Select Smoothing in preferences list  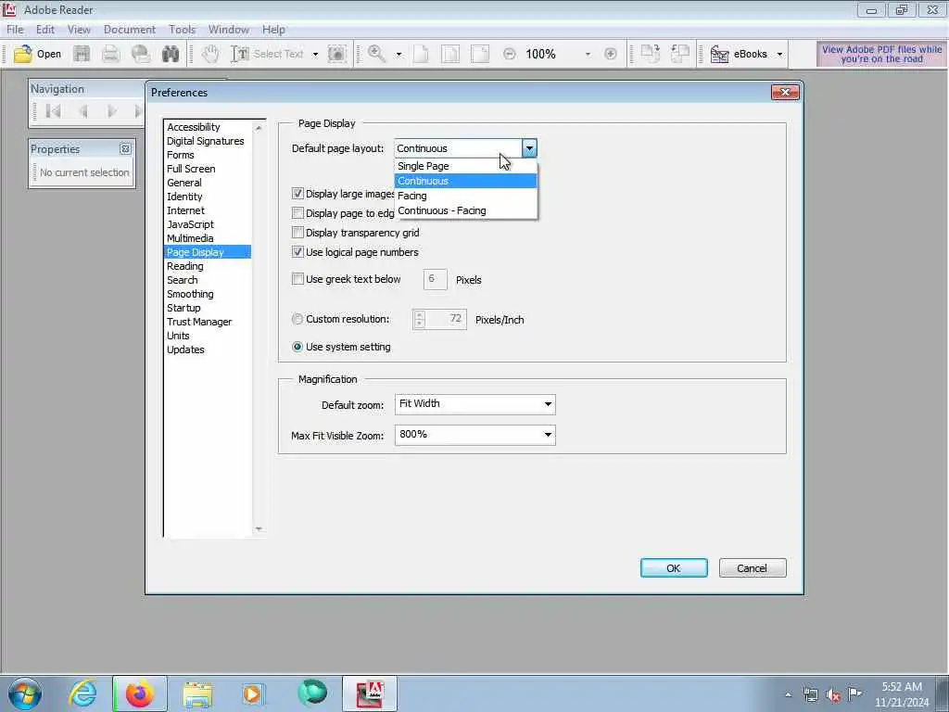coord(207,294)
